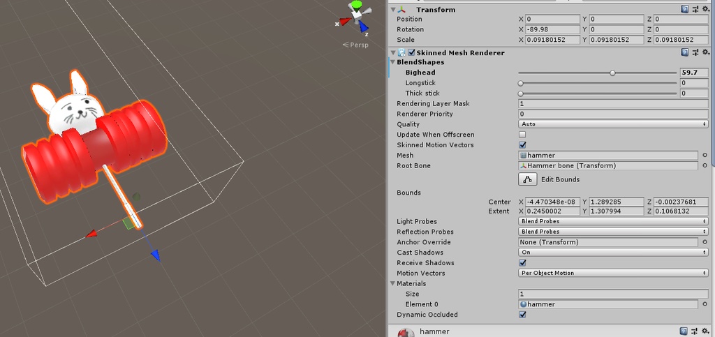
Task: Click the Thick stick value field
Action: click(x=693, y=93)
